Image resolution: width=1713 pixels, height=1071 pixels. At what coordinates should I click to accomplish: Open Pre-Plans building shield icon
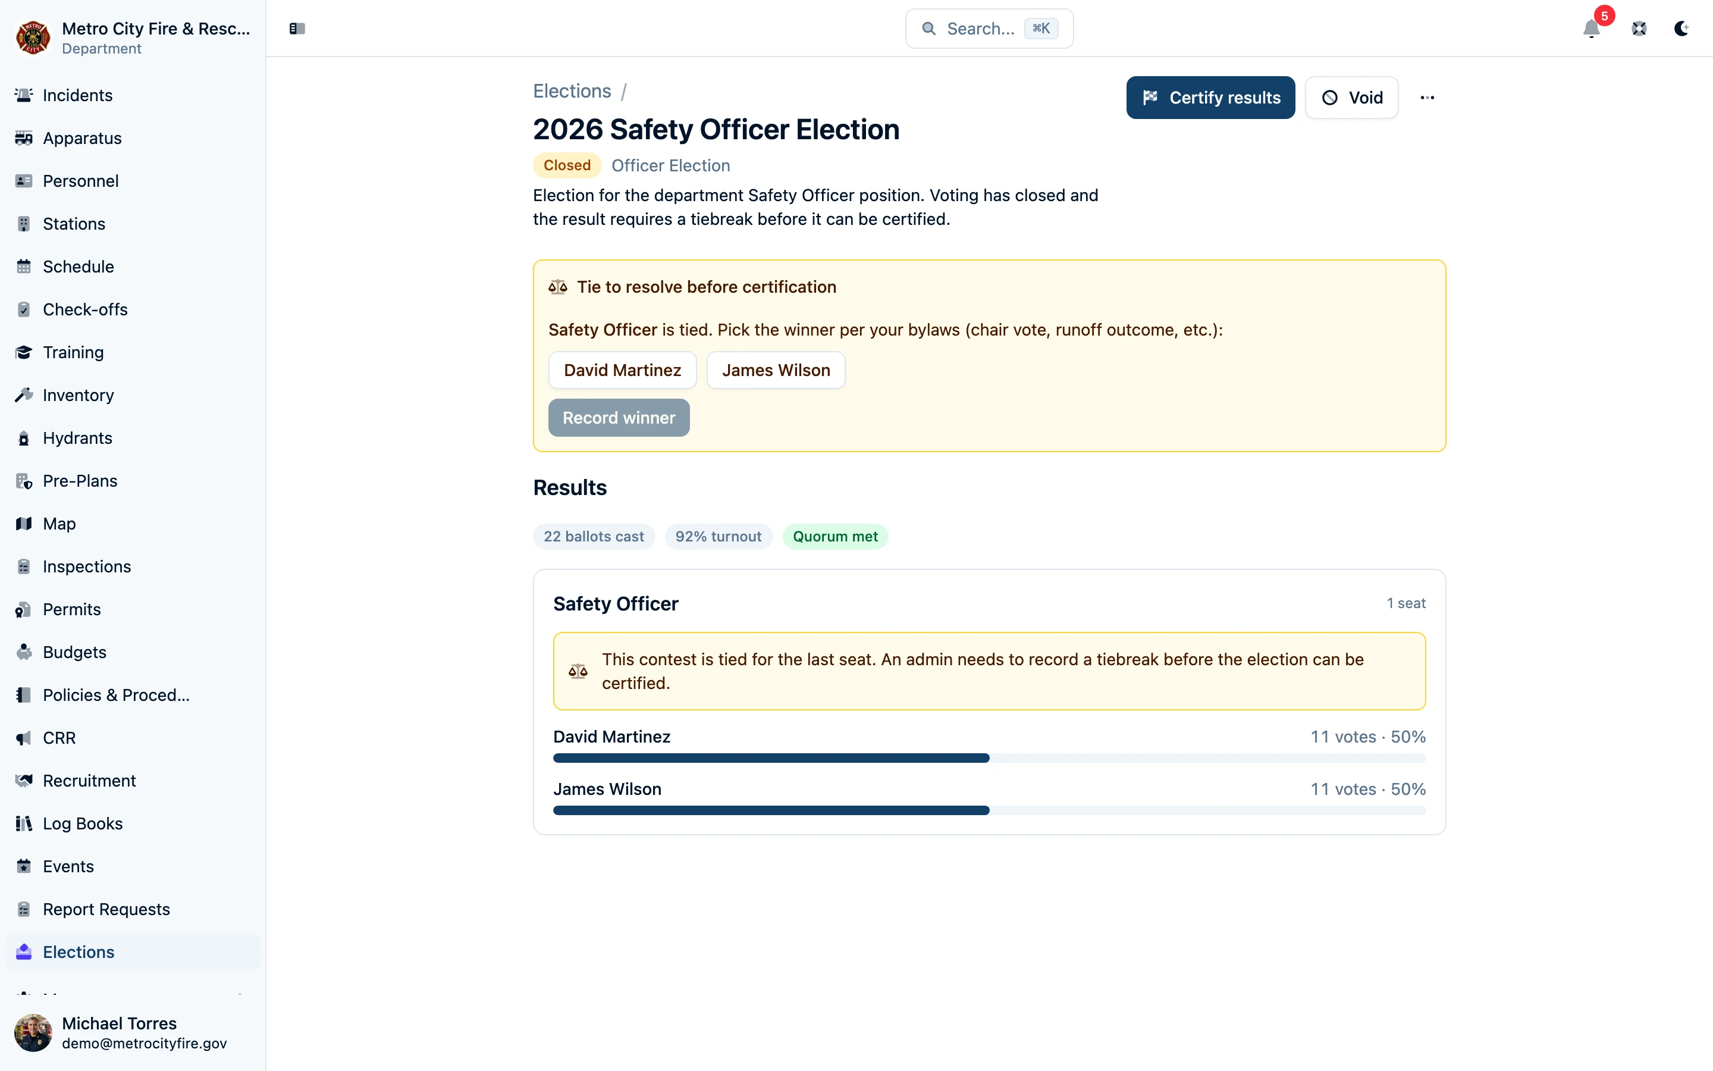tap(24, 481)
